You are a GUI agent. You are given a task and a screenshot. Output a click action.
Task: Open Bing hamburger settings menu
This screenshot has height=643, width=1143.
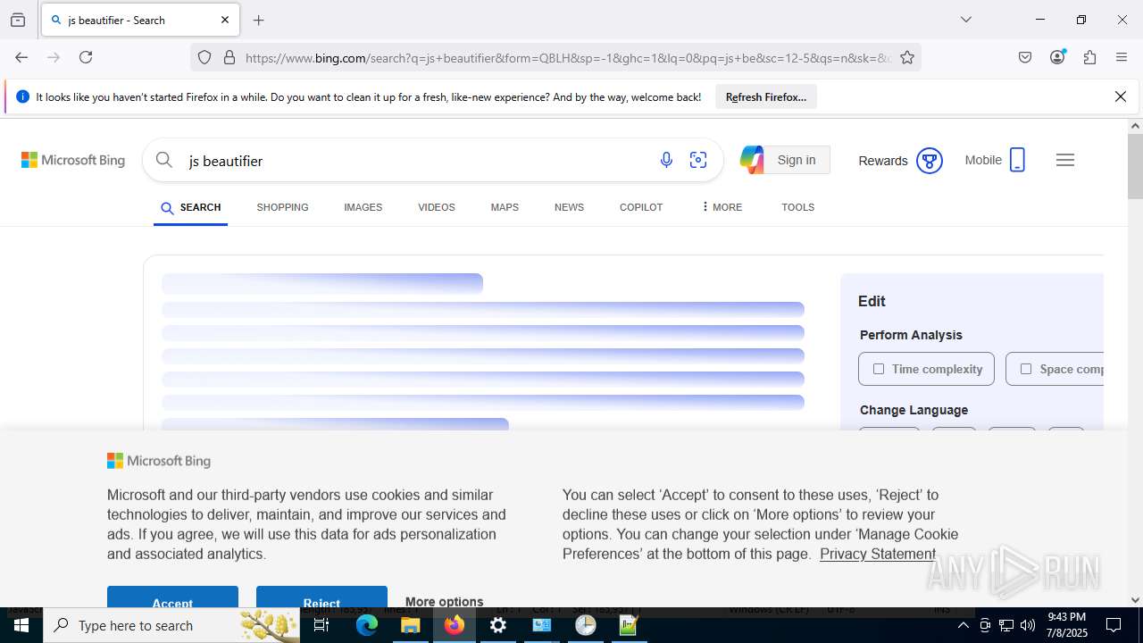click(1065, 160)
